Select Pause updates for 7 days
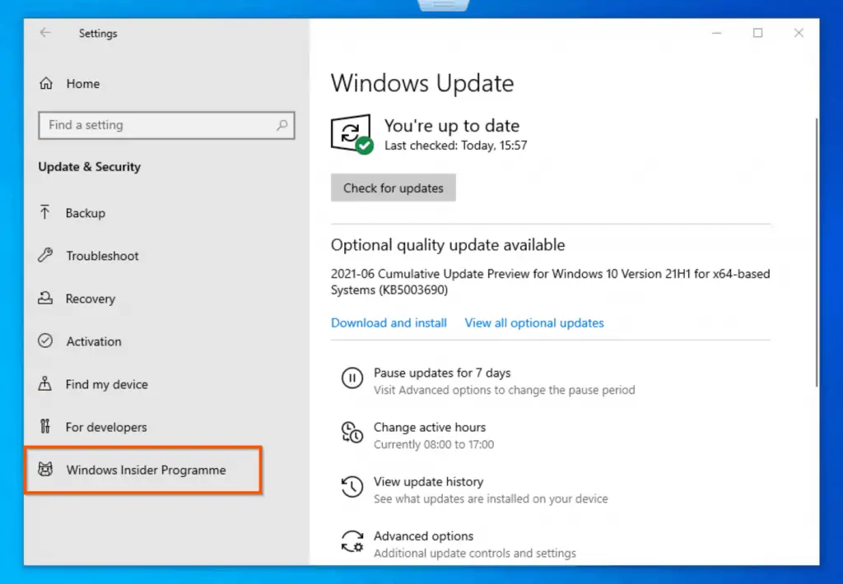843x584 pixels. point(442,373)
